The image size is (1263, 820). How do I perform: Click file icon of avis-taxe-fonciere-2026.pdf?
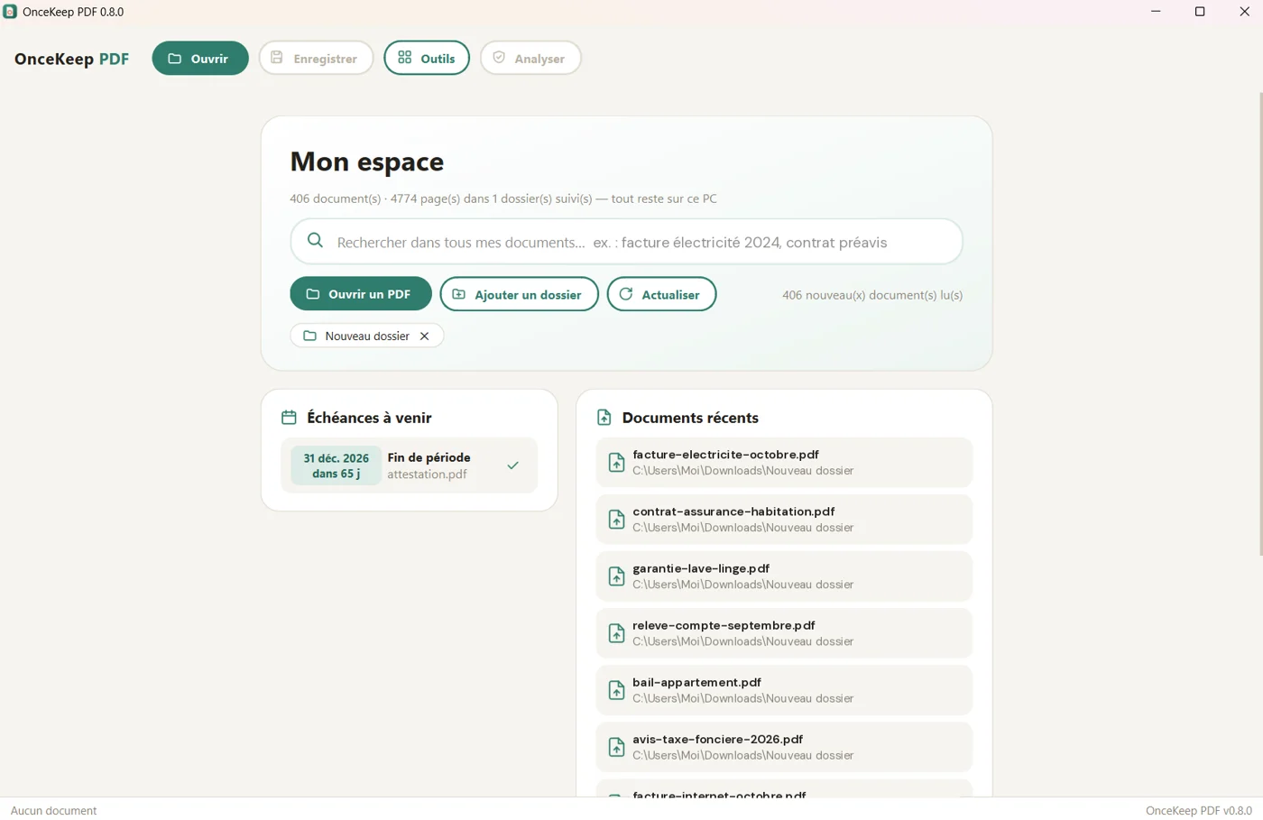(x=616, y=747)
